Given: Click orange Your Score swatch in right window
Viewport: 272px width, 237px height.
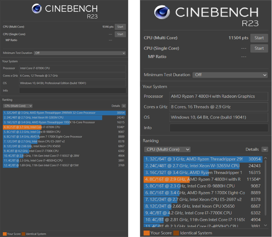Looking at the screenshot, I should [147, 233].
